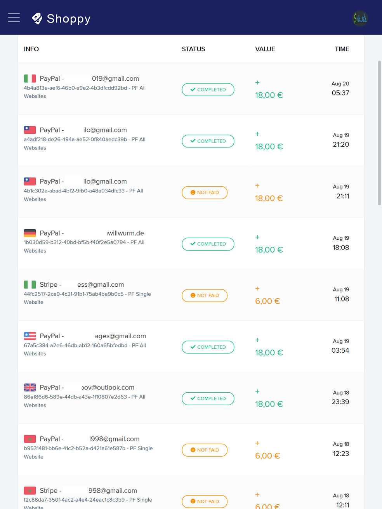Sort by the VALUE column header
Viewport: 382px width, 509px height.
click(265, 49)
